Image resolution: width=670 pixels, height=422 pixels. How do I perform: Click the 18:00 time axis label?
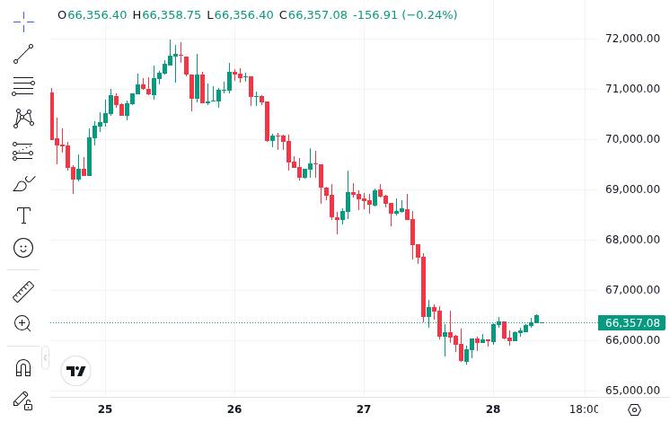(x=584, y=409)
